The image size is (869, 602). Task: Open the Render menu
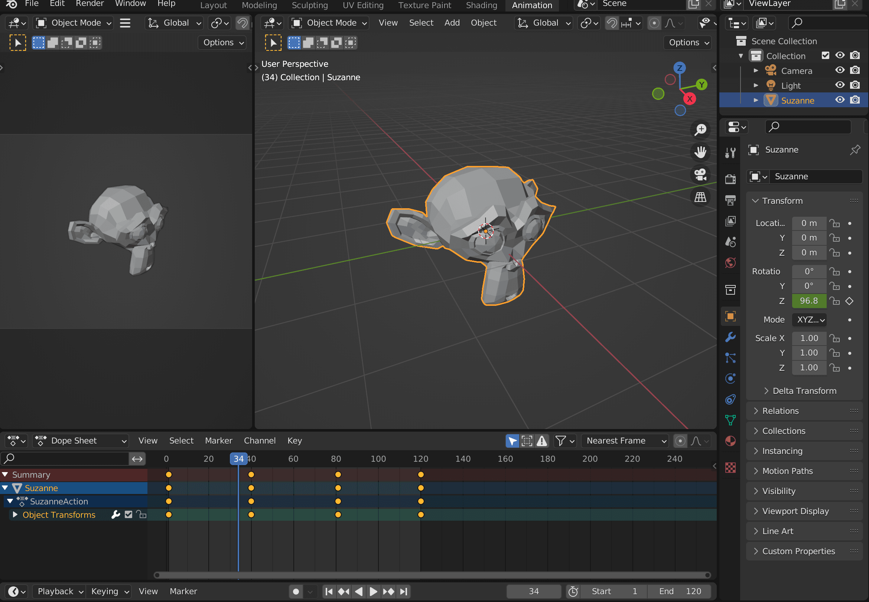(89, 4)
